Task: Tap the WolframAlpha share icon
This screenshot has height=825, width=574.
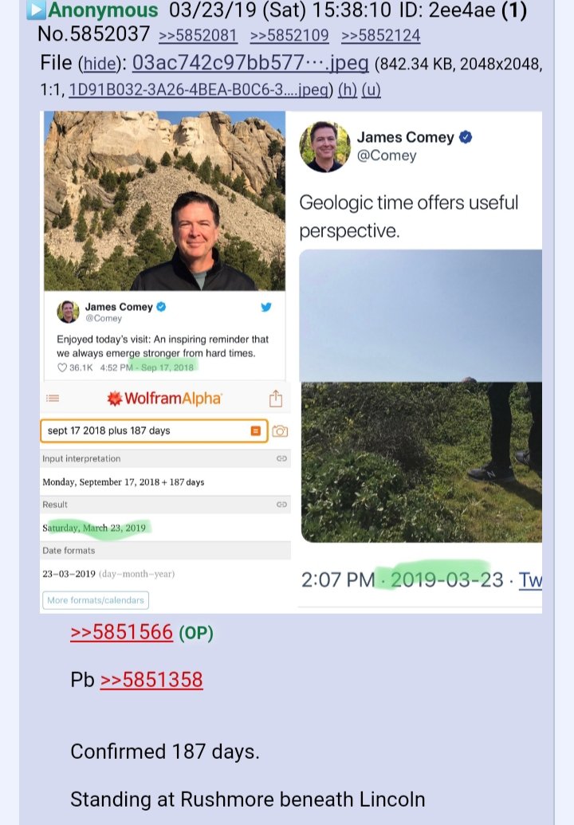Action: (276, 399)
